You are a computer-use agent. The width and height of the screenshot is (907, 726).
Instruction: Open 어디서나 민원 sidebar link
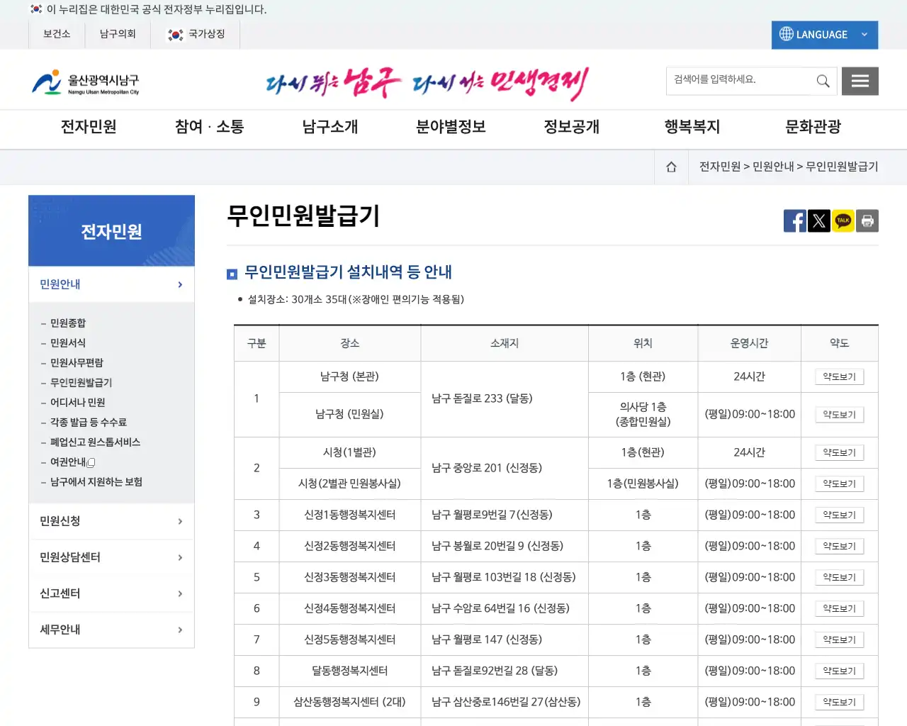coord(78,403)
